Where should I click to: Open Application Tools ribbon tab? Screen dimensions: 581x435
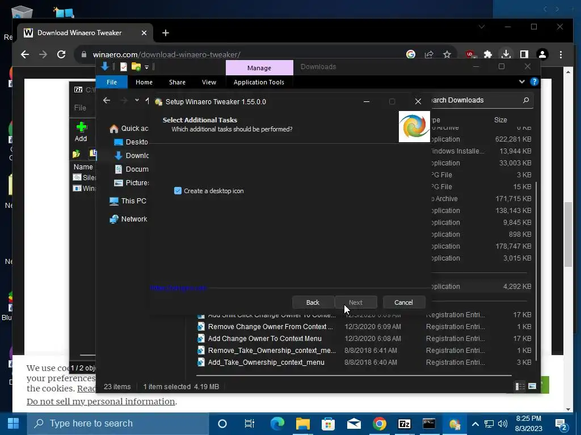259,82
